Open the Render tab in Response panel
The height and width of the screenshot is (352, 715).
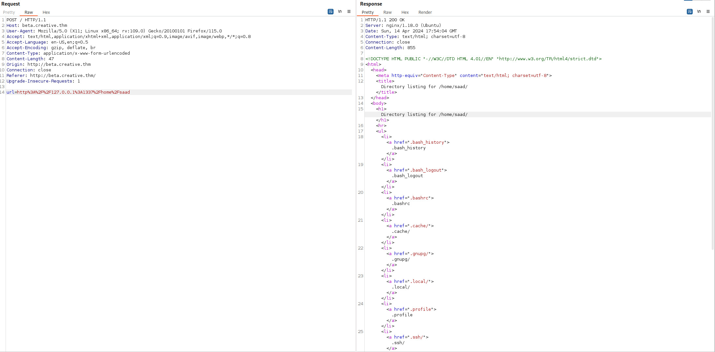(x=425, y=12)
